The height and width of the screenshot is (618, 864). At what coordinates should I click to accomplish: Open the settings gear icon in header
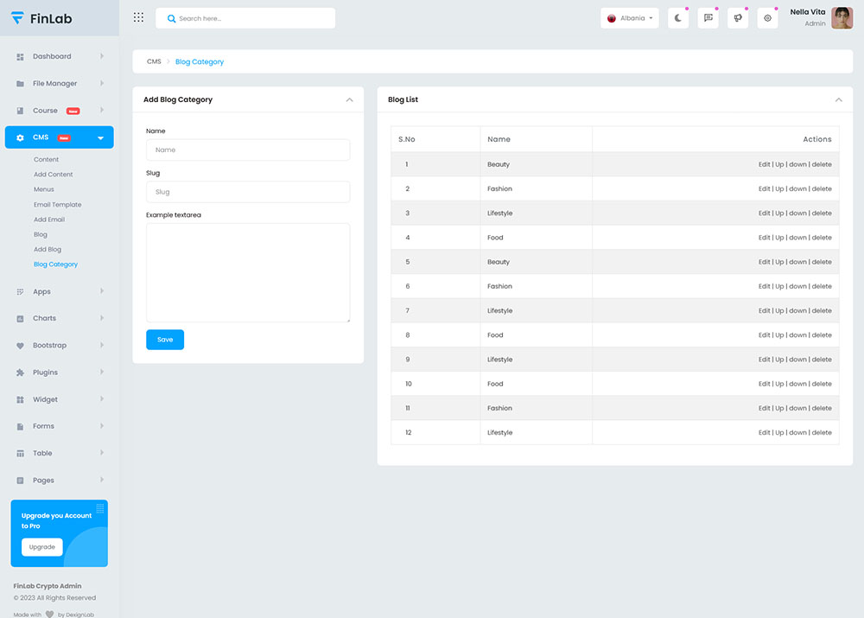(766, 18)
